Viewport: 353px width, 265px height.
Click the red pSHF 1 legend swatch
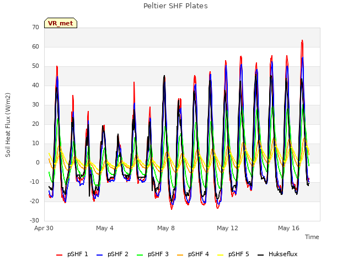[59, 255]
